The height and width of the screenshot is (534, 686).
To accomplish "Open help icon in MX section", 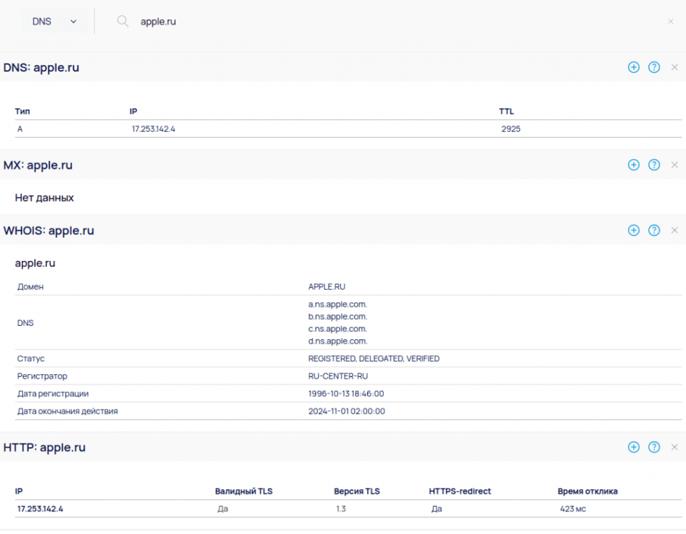I will pos(654,165).
